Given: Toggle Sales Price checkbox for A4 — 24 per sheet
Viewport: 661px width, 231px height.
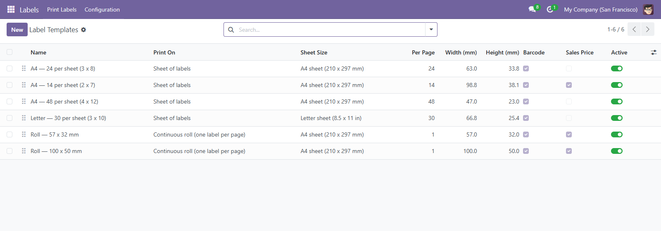Looking at the screenshot, I should (x=569, y=68).
